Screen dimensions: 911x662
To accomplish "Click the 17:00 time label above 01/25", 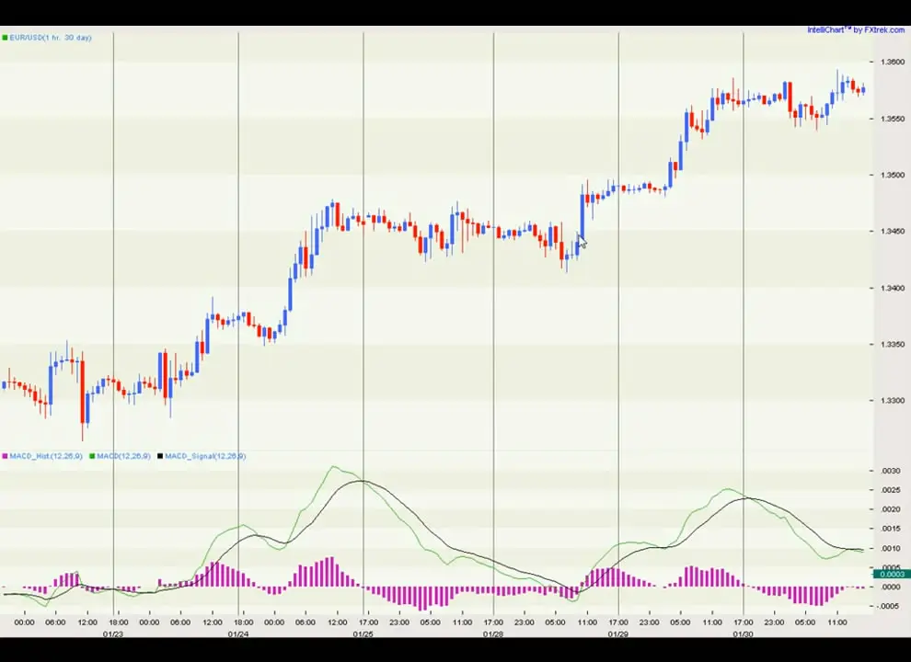I will (x=368, y=622).
